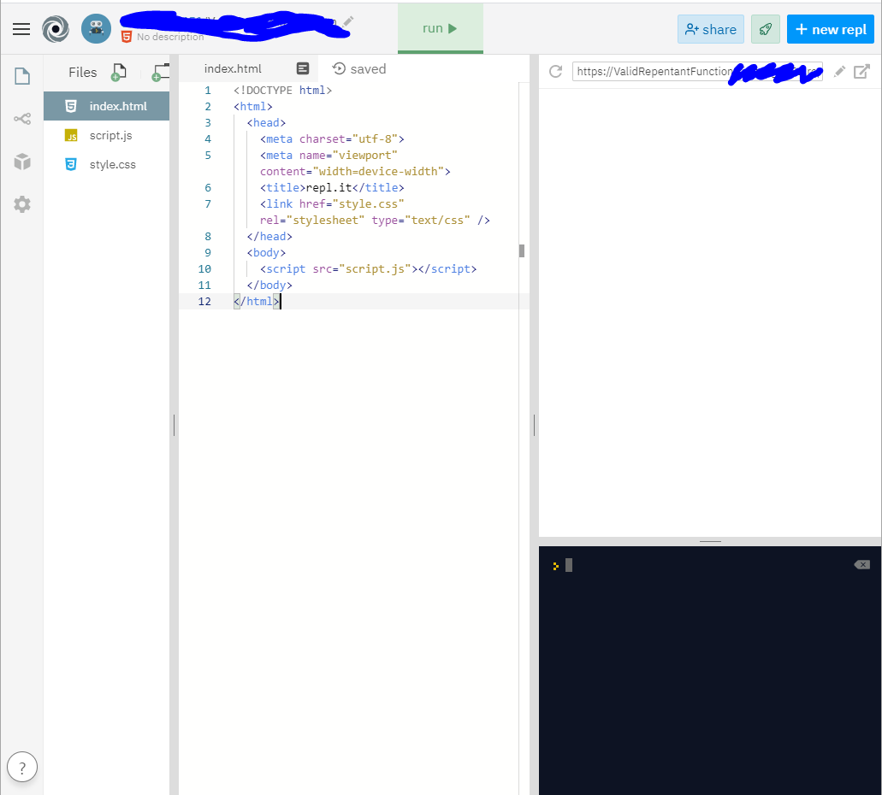The width and height of the screenshot is (882, 795).
Task: Open the settings gear in sidebar
Action: (x=22, y=204)
